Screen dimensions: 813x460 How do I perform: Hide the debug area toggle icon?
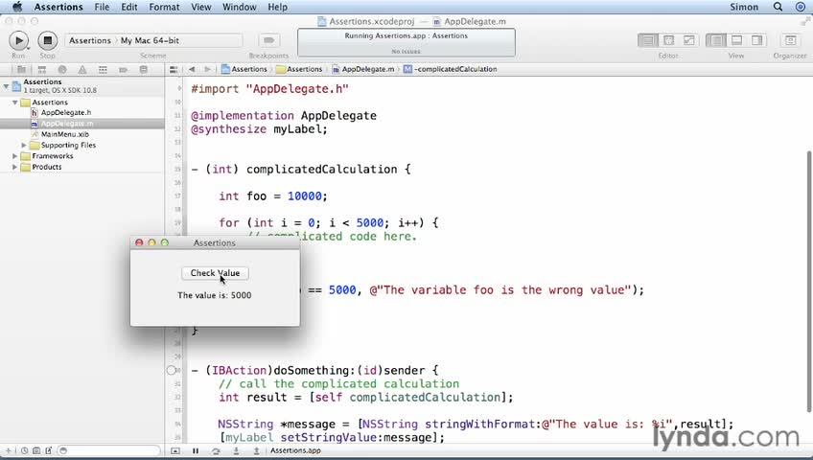pos(175,450)
